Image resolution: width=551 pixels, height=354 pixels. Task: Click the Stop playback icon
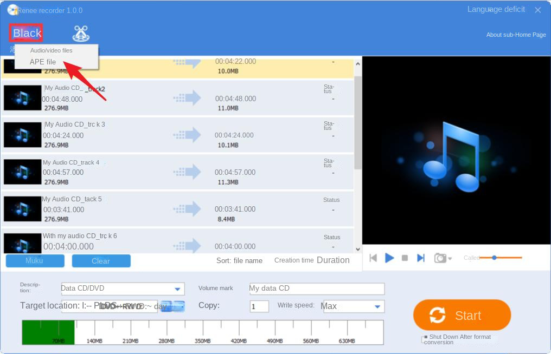click(x=405, y=258)
